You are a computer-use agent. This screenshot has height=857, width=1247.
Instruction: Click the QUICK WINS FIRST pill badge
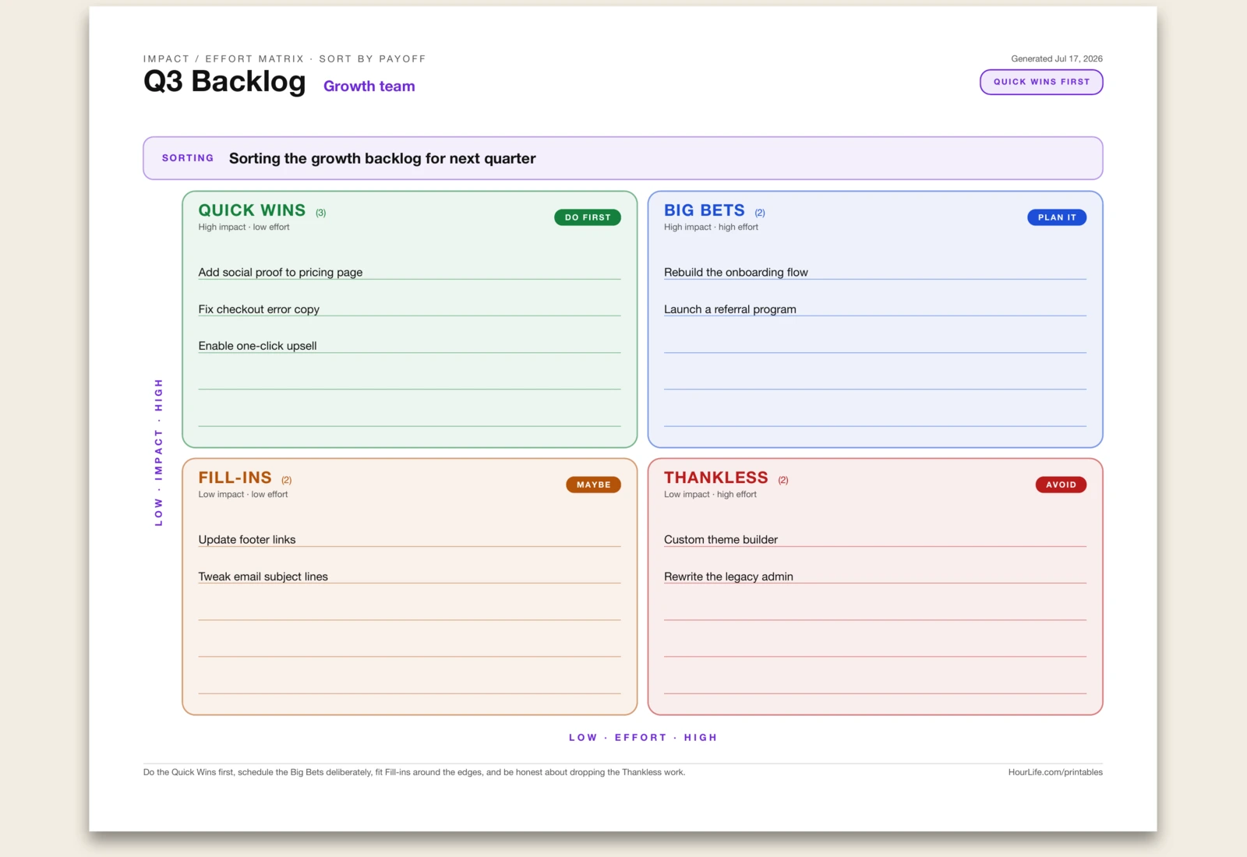click(1041, 82)
